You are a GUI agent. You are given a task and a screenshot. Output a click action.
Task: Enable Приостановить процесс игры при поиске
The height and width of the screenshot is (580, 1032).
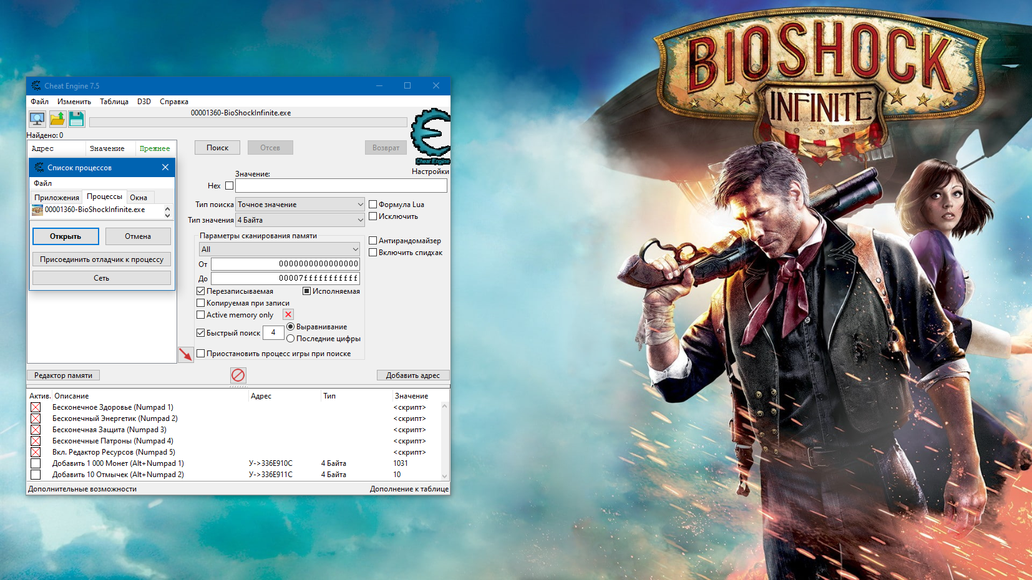tap(201, 354)
